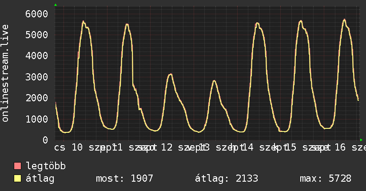Screen dimensions: 366x191
Task: Click the 'most: 1907' value
Action: 124,179
